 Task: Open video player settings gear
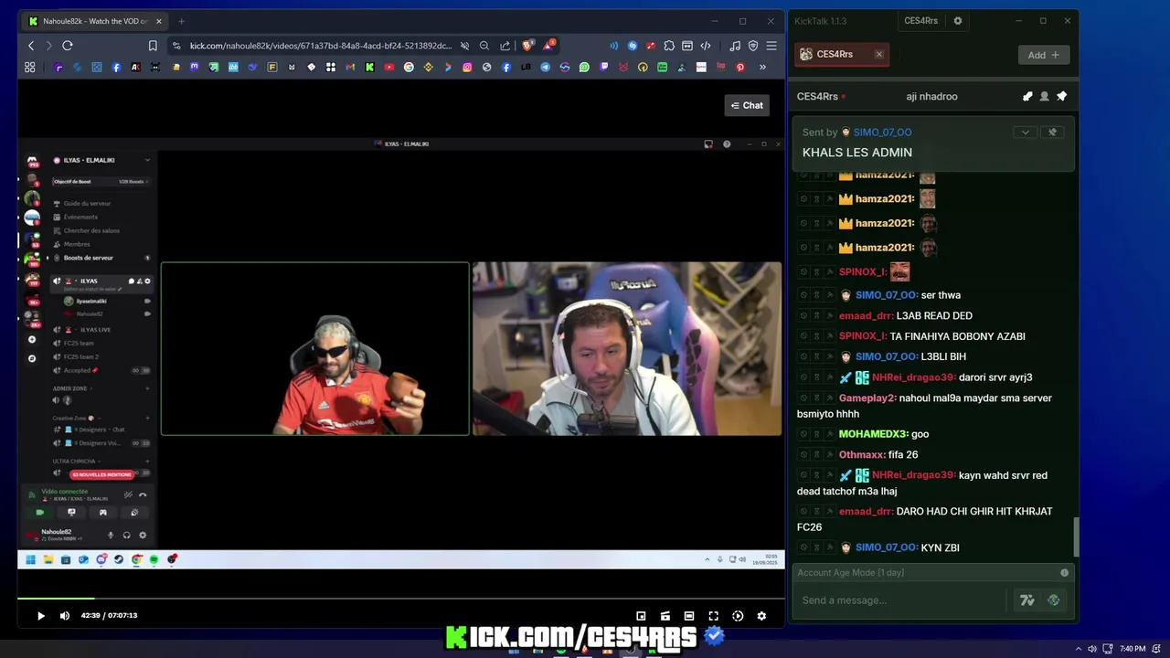point(761,616)
